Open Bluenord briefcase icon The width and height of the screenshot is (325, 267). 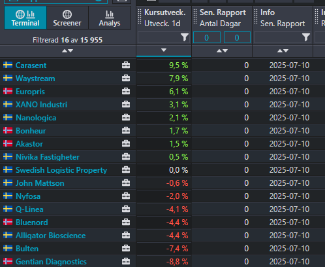click(126, 222)
